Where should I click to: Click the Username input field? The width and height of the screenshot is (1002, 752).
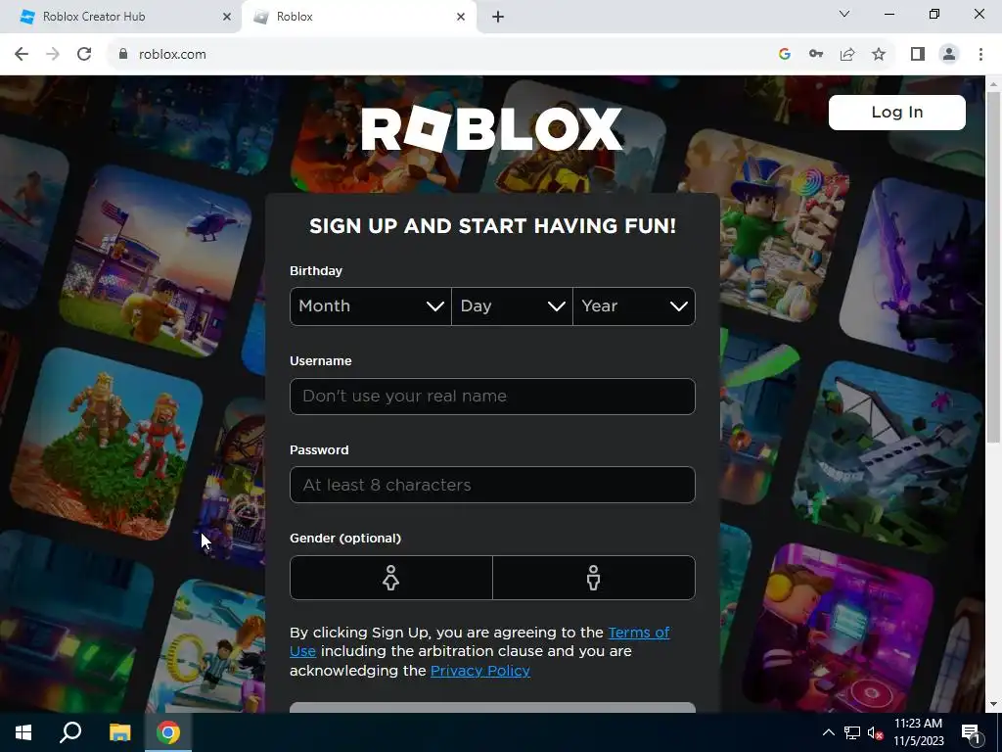pos(493,397)
